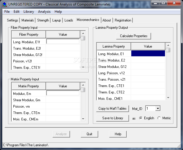Switch to the Loads tab
The width and height of the screenshot is (183, 150).
pos(69,20)
